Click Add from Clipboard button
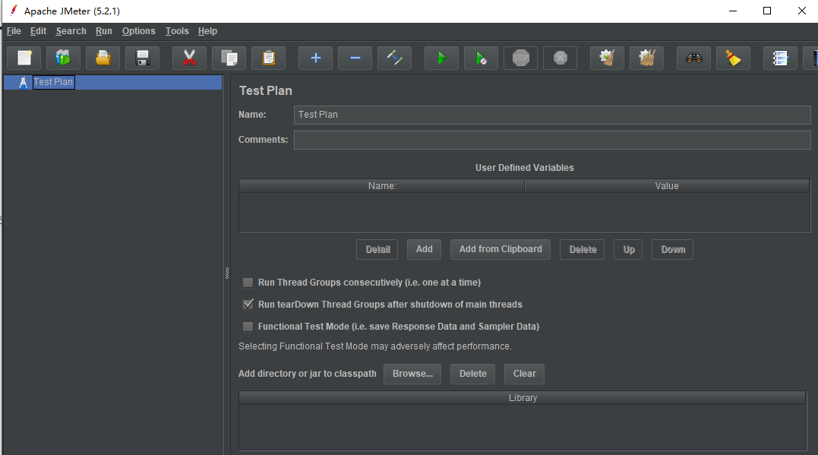Viewport: 818px width, 455px height. click(x=501, y=249)
